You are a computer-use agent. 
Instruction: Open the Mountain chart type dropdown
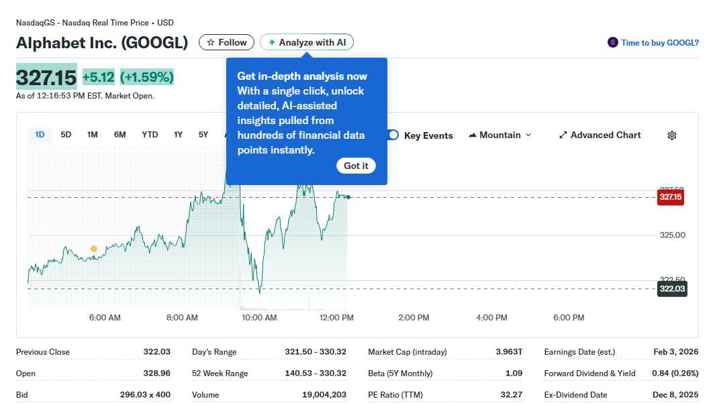[x=499, y=135]
